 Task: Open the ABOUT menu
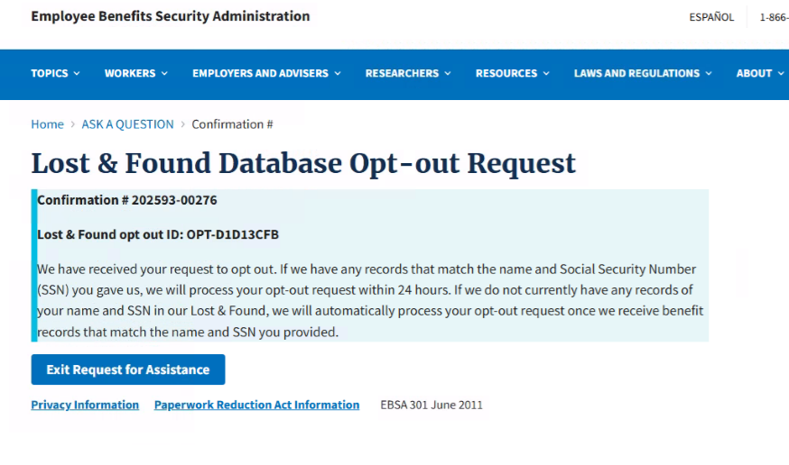click(x=759, y=74)
